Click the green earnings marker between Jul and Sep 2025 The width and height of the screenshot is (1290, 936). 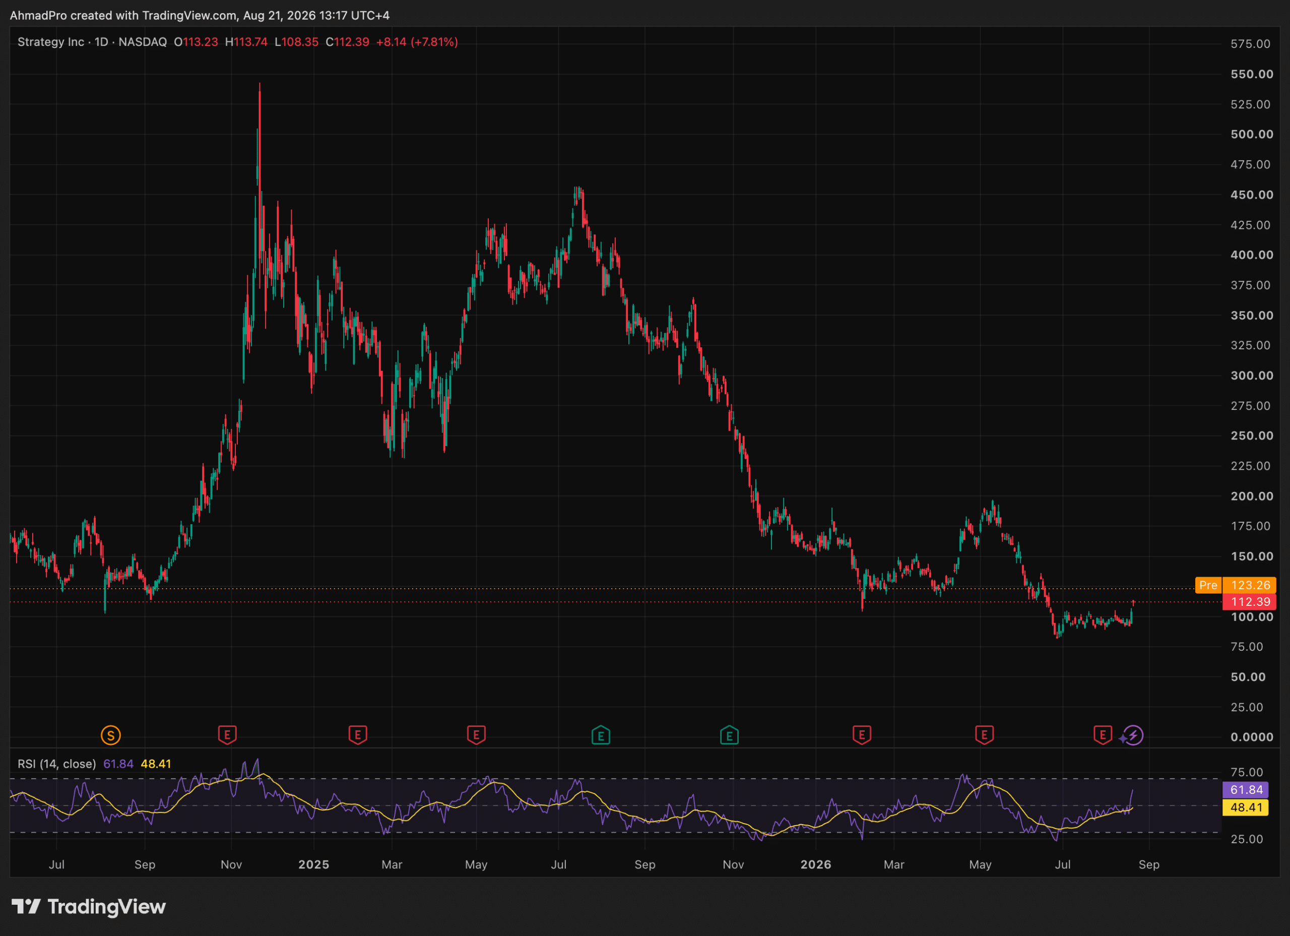601,735
